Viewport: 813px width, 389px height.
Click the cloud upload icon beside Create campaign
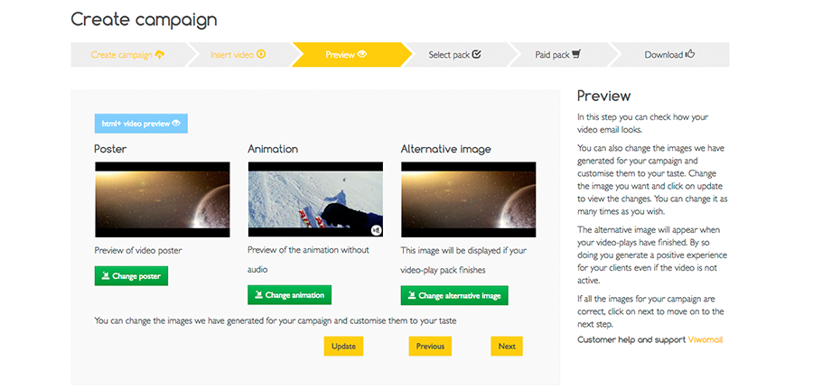160,55
